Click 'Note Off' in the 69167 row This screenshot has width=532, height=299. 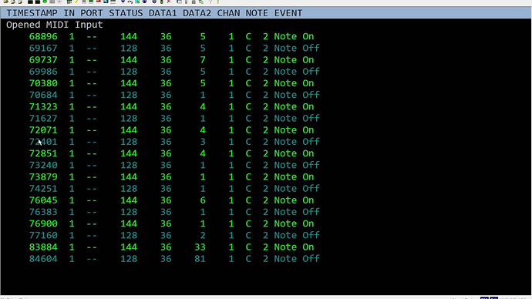(x=297, y=48)
